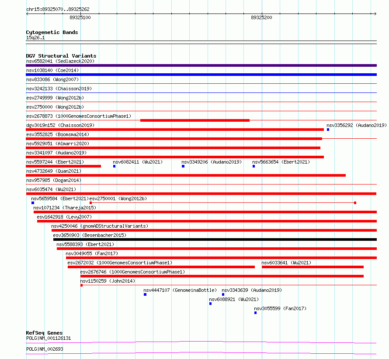Click POLG|NM_002693 gene label

click(x=45, y=349)
